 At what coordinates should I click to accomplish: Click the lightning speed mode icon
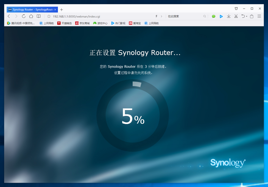pos(157,16)
